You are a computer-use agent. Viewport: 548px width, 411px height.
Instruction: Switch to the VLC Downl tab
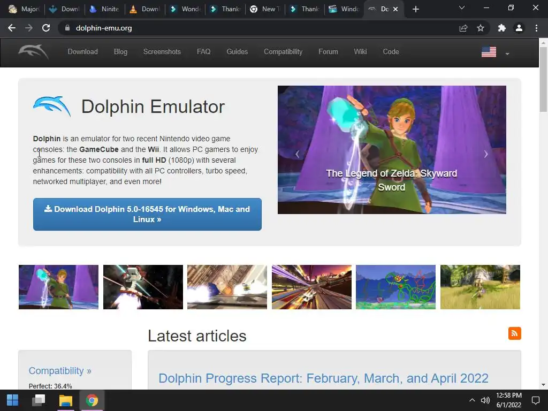(x=144, y=9)
